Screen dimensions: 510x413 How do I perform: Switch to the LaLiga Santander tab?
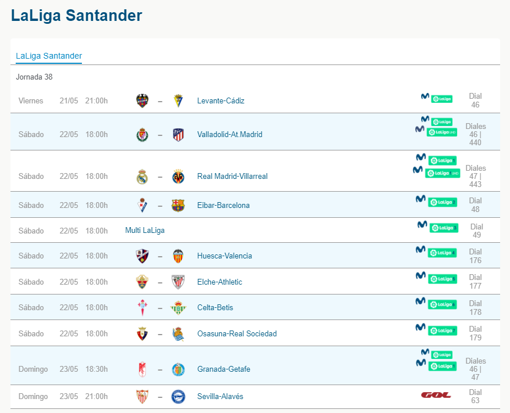point(48,55)
